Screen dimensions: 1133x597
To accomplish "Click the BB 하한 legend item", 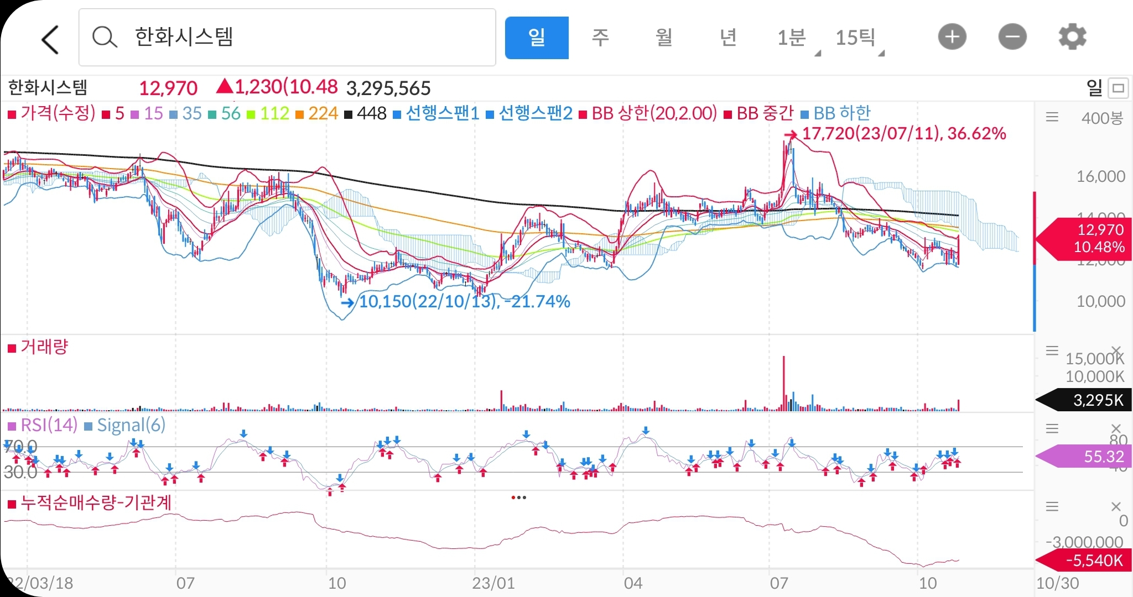I will tap(835, 113).
